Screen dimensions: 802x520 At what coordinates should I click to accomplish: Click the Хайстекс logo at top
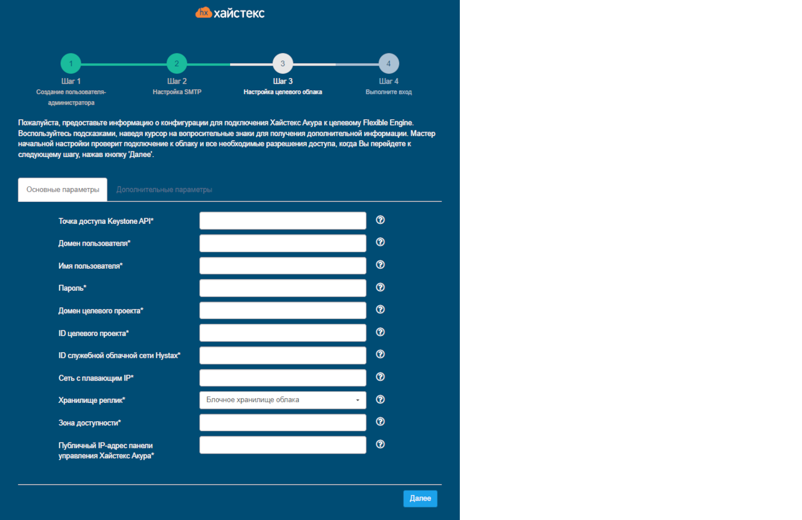pos(230,13)
